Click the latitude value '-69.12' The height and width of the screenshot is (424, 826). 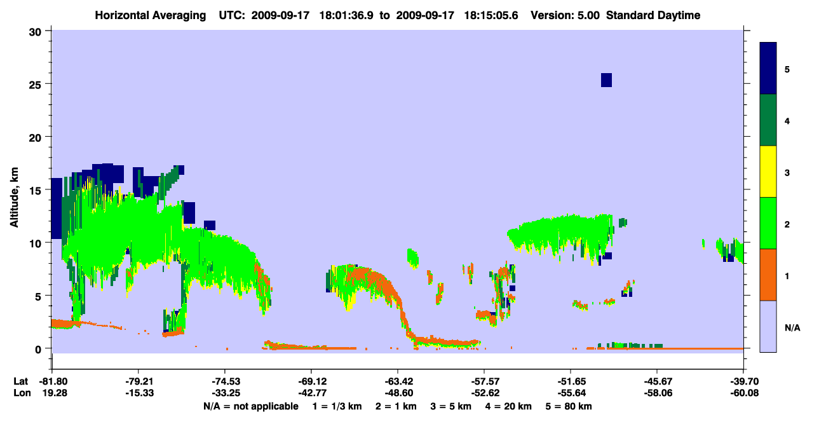(x=311, y=381)
